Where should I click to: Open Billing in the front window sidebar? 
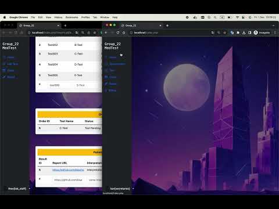(110, 91)
